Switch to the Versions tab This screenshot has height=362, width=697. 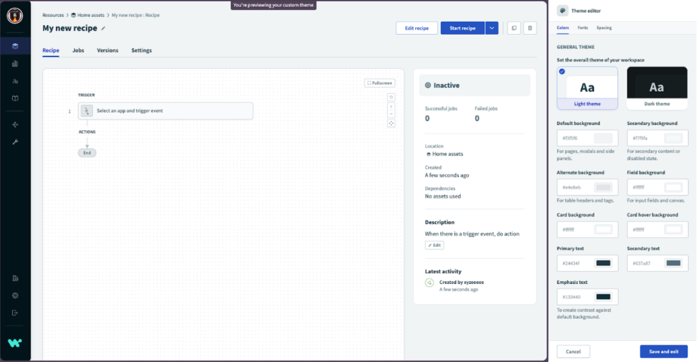coord(108,50)
